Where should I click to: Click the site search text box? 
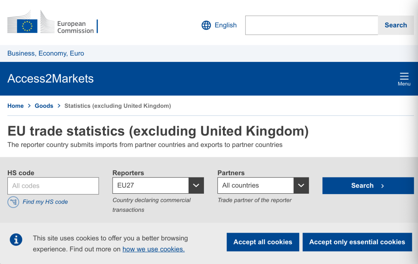tap(312, 25)
